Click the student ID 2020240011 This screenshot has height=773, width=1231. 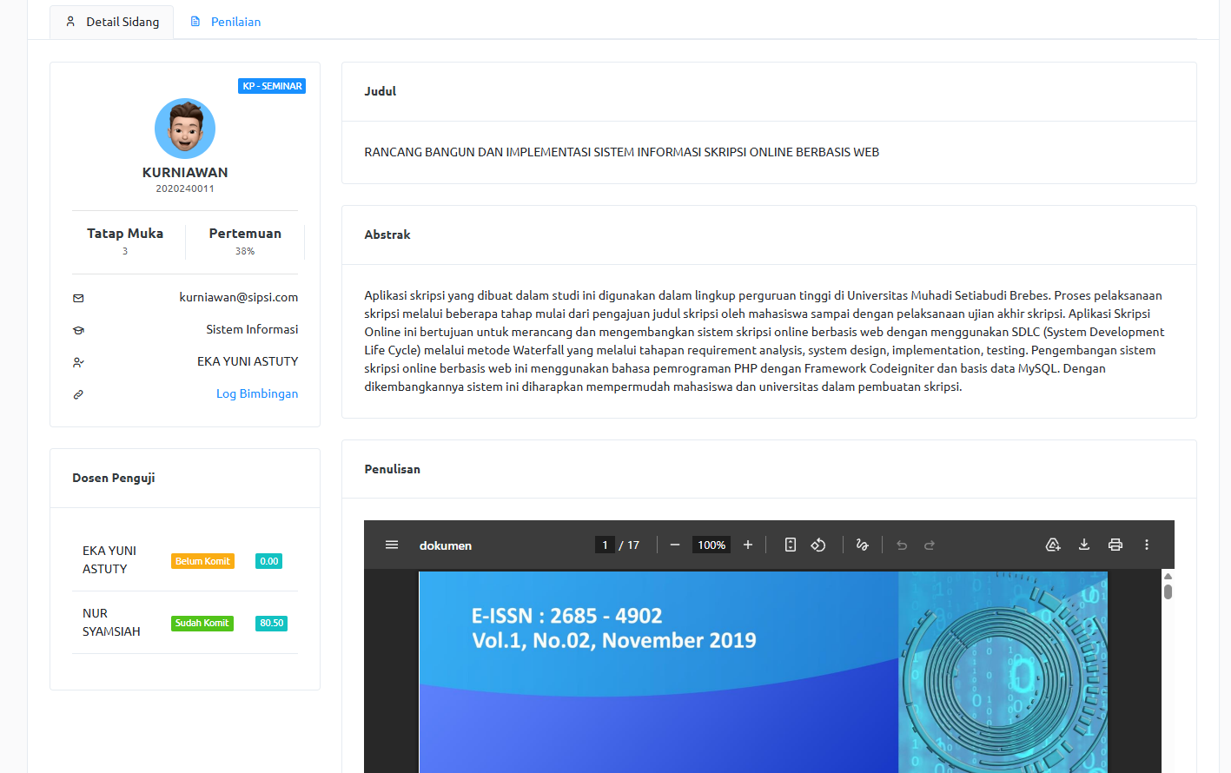pyautogui.click(x=185, y=188)
